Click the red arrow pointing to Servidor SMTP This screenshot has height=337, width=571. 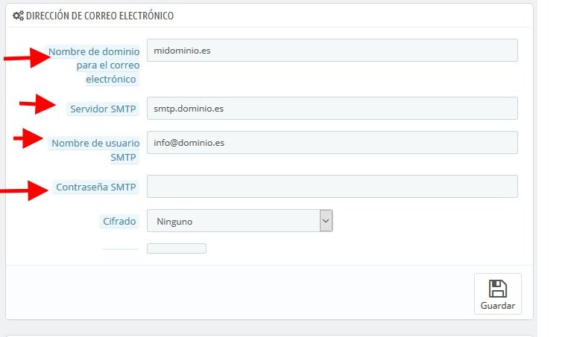[x=37, y=104]
